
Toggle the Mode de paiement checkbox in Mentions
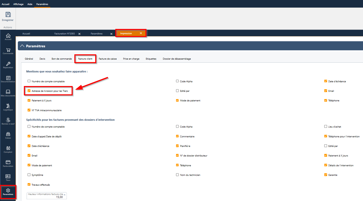point(177,100)
